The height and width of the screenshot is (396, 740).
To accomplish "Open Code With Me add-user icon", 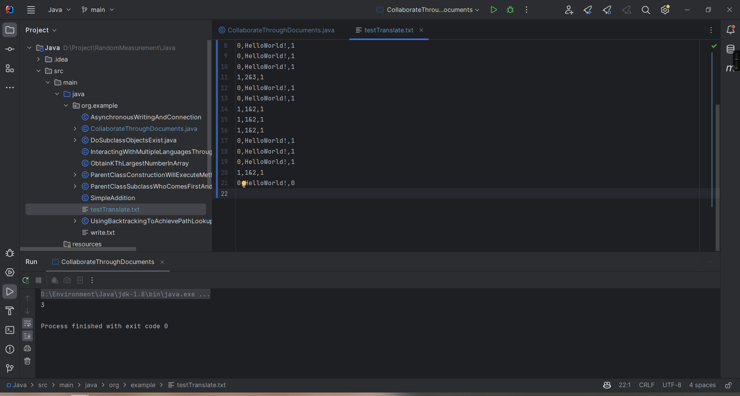I will tap(569, 10).
